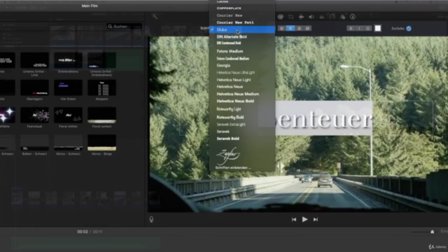Select the Feenstaub title thumbnail
The height and width of the screenshot is (252, 448).
[34, 115]
